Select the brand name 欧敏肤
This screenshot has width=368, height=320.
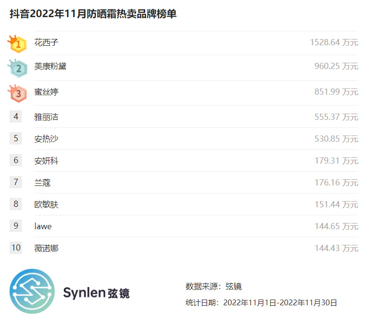pos(46,204)
